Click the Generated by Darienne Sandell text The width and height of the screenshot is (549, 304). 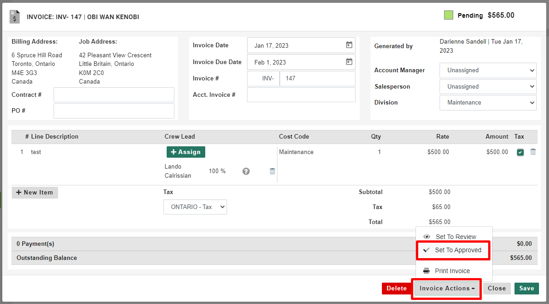click(481, 46)
